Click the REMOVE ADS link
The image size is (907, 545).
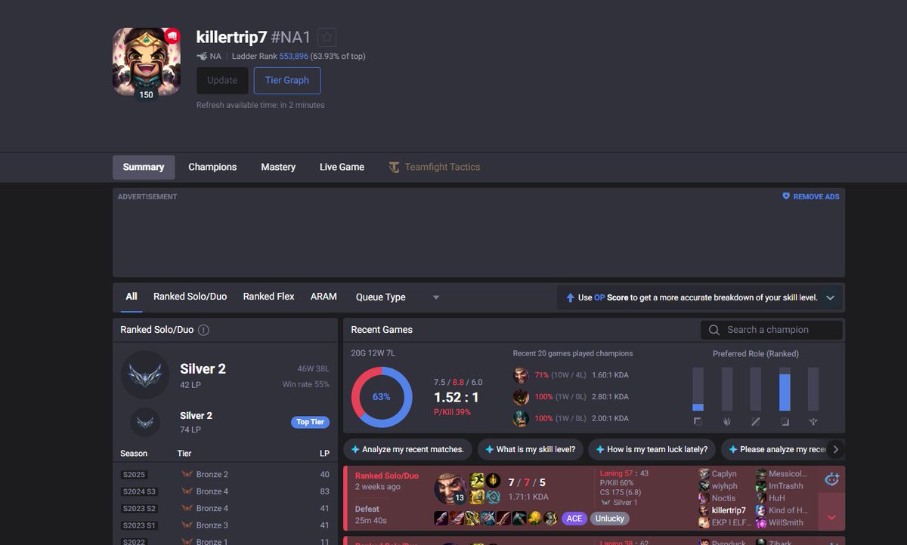[816, 197]
